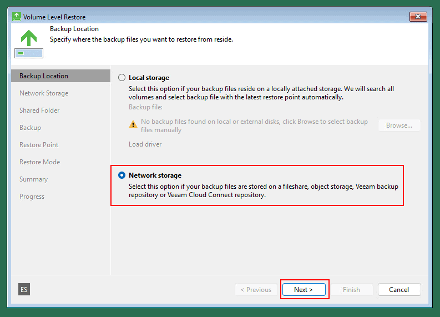This screenshot has height=317, width=440.
Task: Select Shared Folder in the sidebar
Action: [39, 110]
